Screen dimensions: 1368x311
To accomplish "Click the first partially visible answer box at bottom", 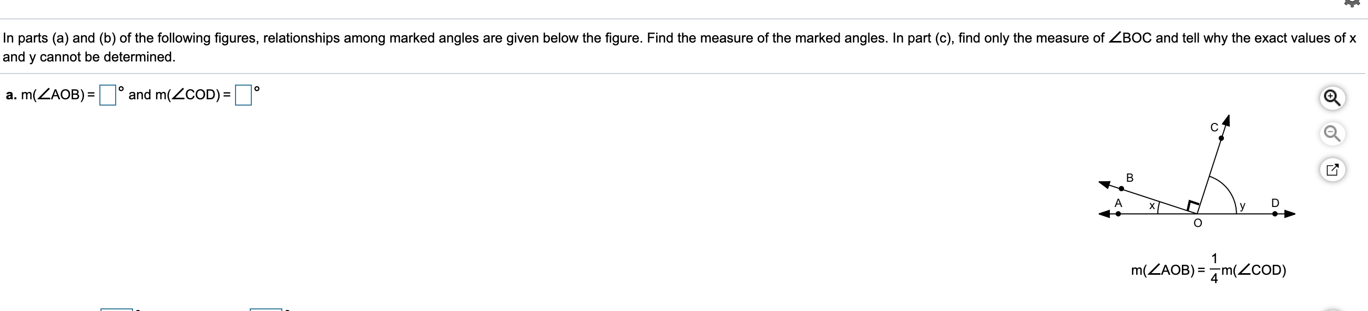I will pos(117,309).
